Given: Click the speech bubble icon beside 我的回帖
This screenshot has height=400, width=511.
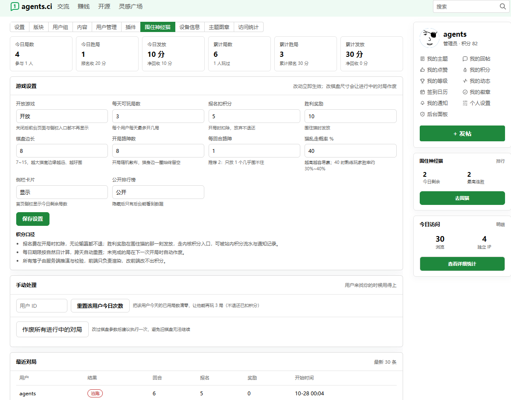Looking at the screenshot, I should pos(465,59).
